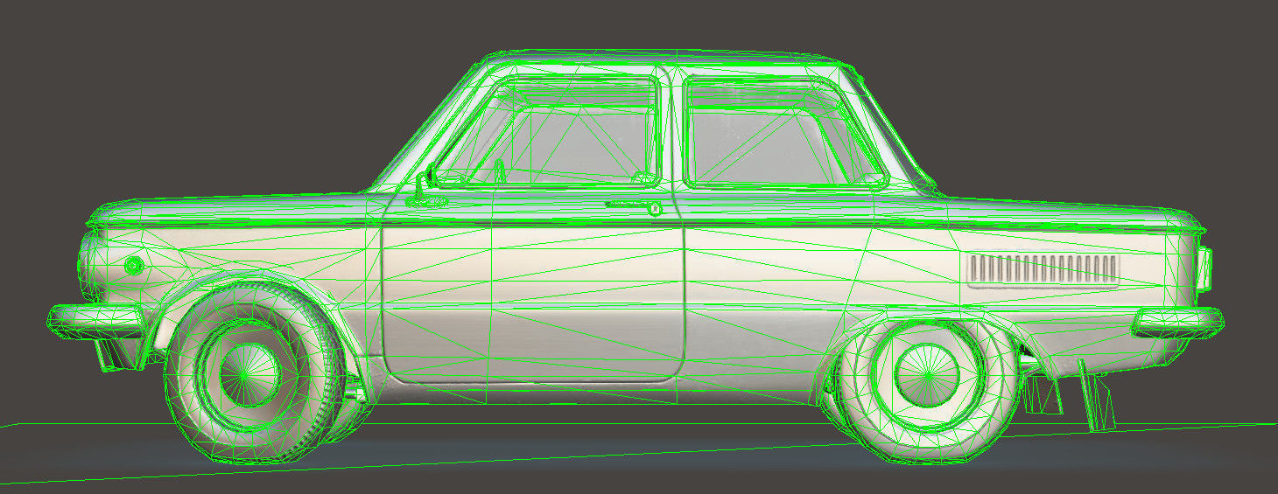Click the side mirror near windshield
The height and width of the screenshot is (494, 1278).
[x=426, y=184]
